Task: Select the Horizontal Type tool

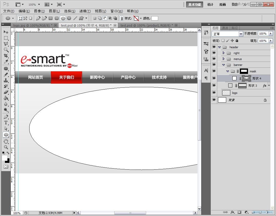Action: pyautogui.click(x=6, y=123)
